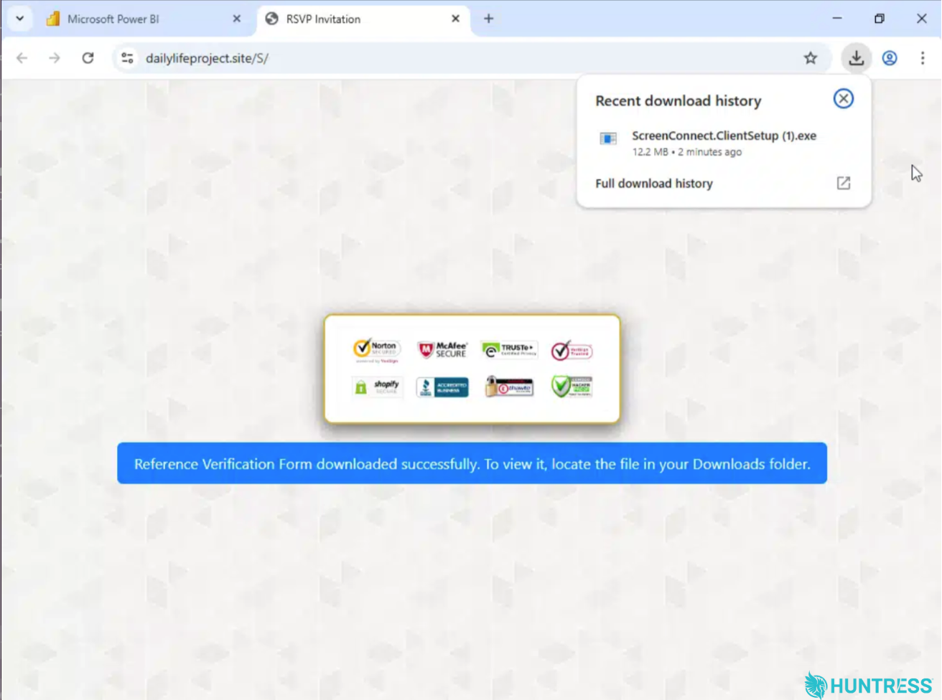Open the user profile icon

click(890, 58)
